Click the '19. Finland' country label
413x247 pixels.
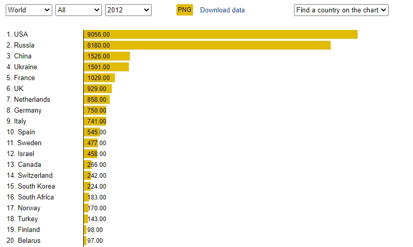23,229
